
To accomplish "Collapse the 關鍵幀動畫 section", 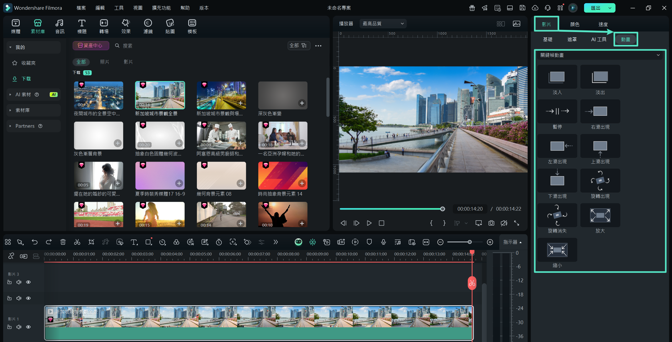I will click(658, 55).
